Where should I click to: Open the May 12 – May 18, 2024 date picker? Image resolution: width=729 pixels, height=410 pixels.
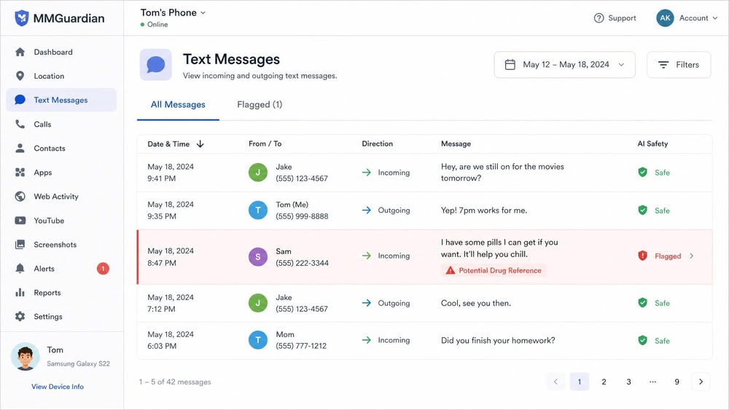tap(564, 65)
